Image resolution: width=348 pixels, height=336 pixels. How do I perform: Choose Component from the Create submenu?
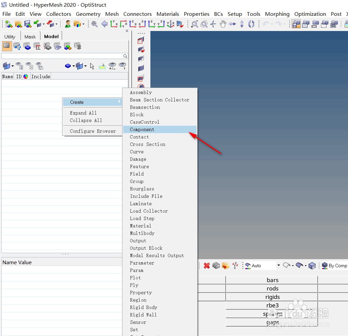tap(160, 129)
